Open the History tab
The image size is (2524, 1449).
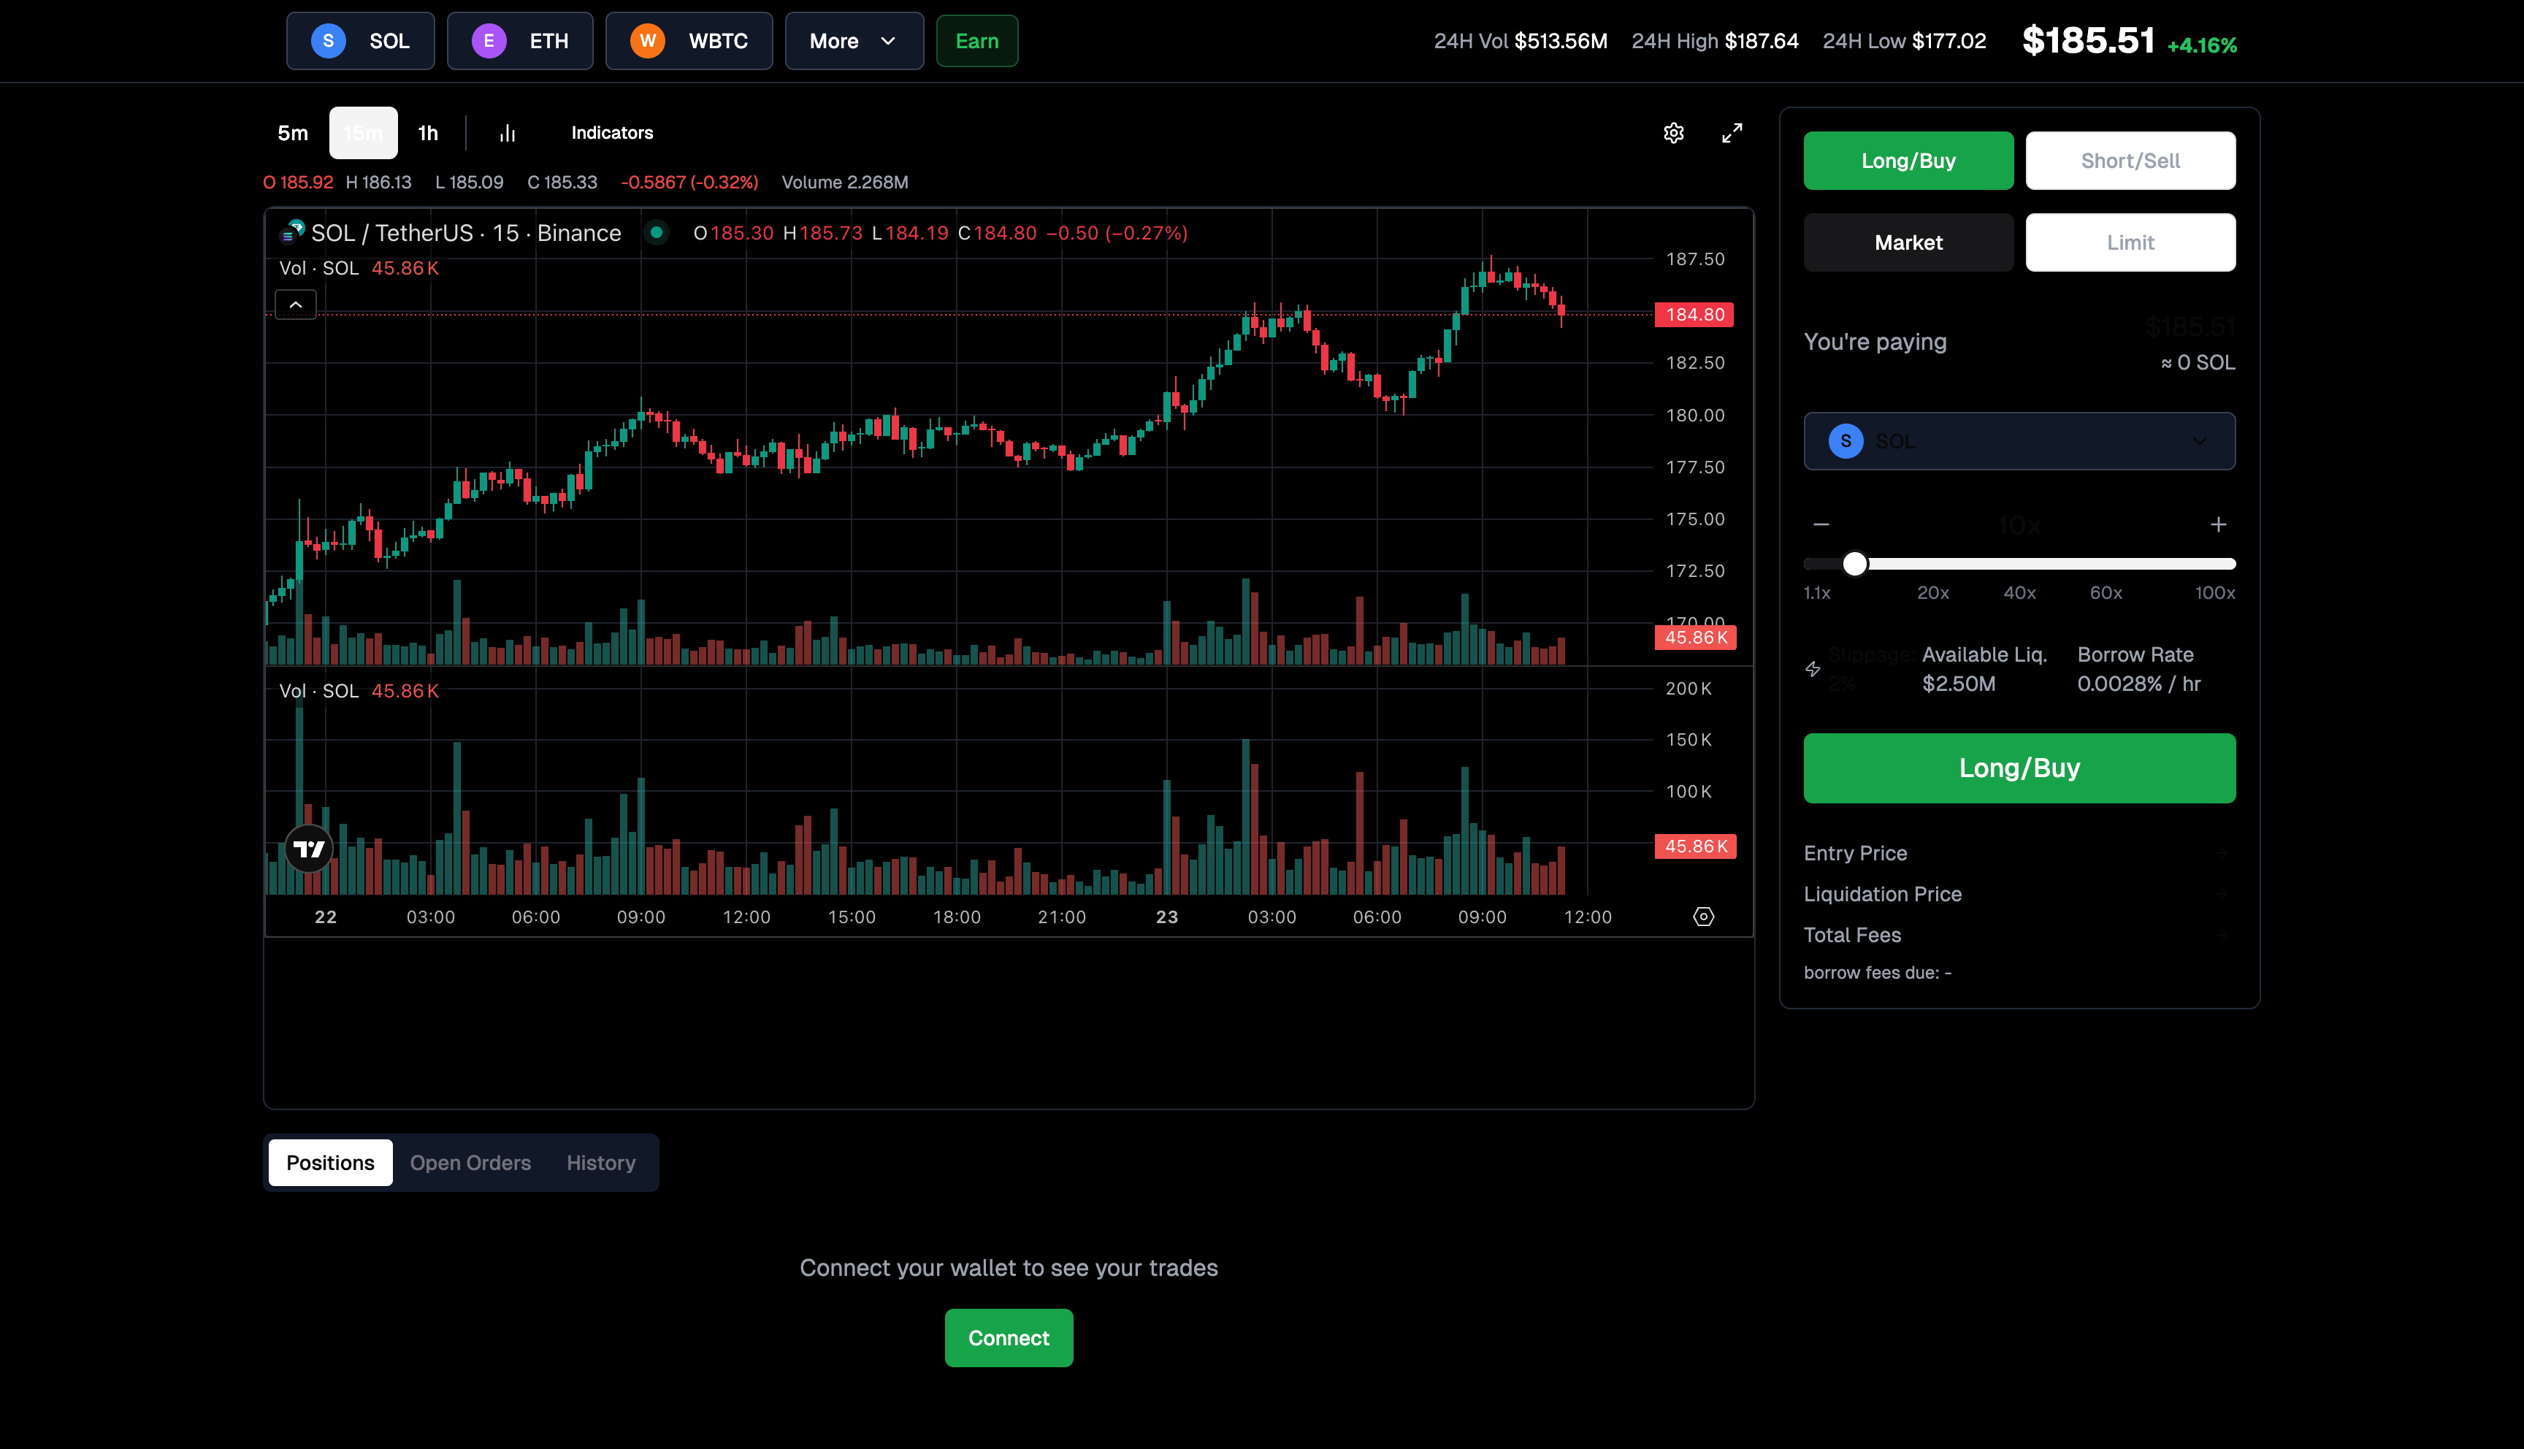tap(601, 1163)
